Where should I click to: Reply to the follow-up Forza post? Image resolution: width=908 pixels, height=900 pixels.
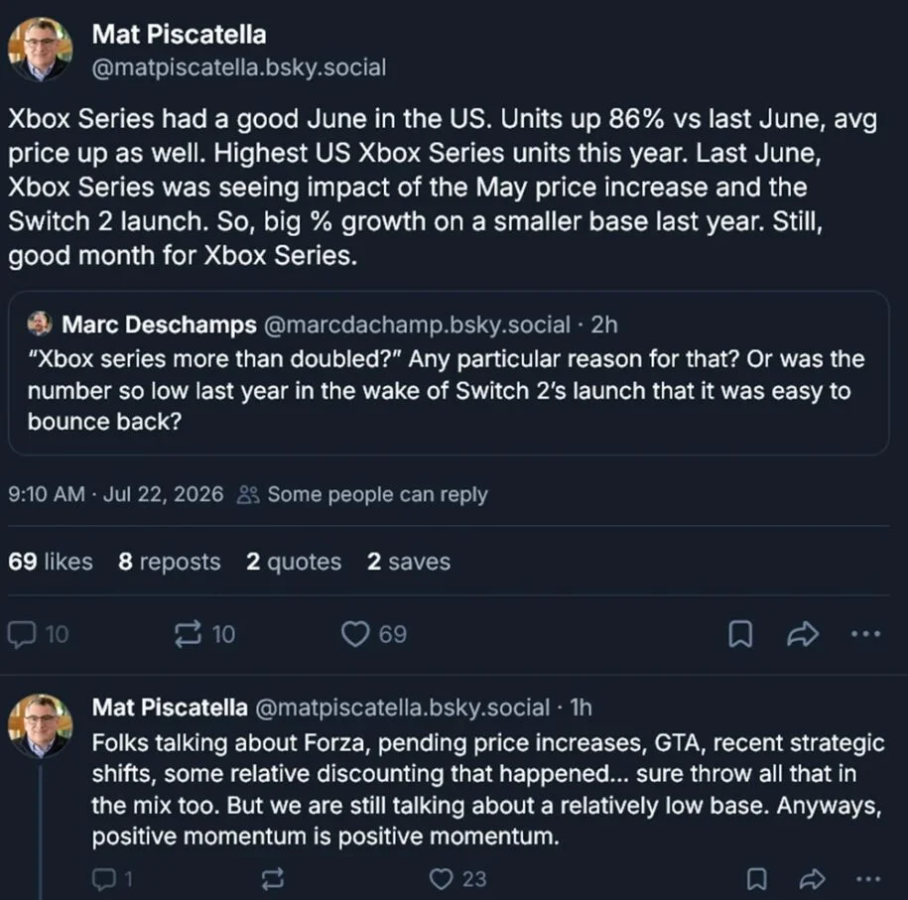112,879
